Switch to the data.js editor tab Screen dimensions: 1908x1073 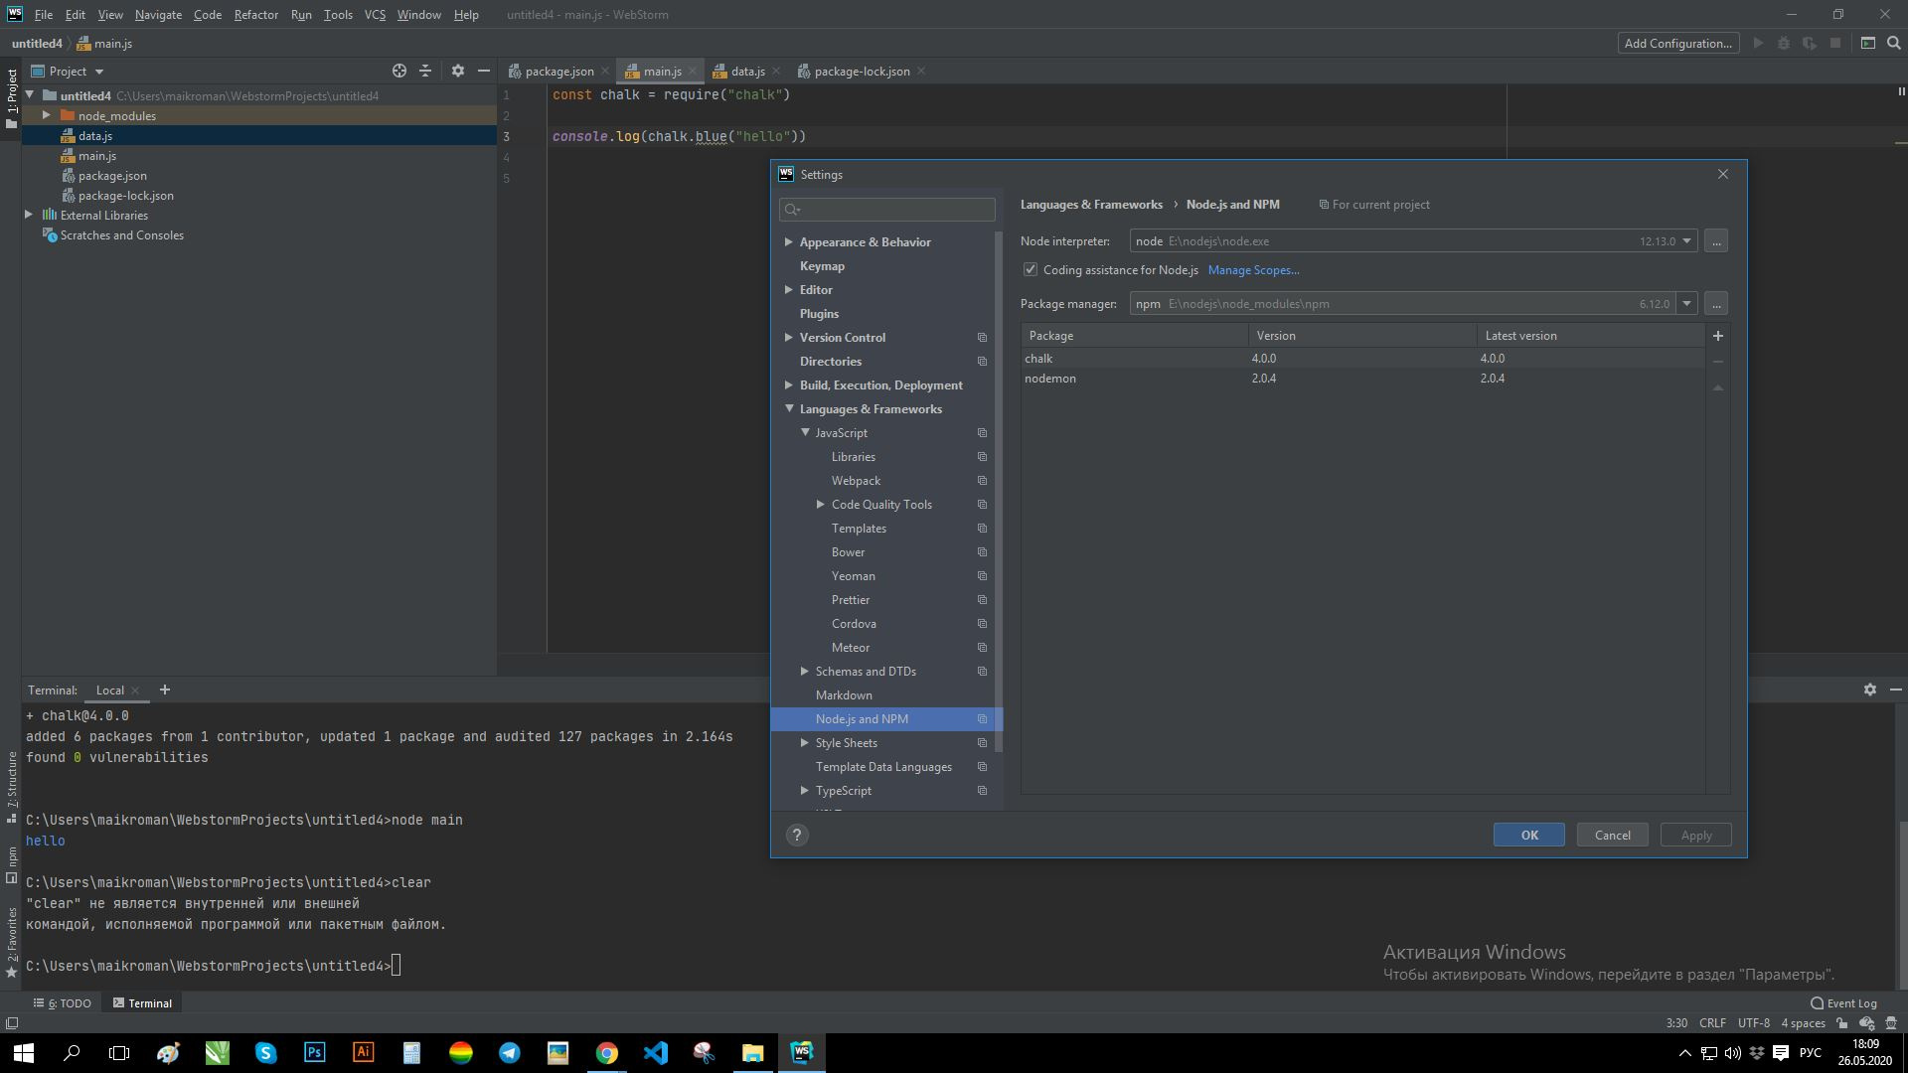pyautogui.click(x=747, y=72)
